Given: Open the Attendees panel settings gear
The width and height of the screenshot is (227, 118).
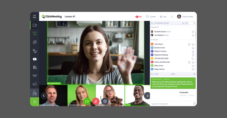Looking at the screenshot, I should click(x=187, y=23).
